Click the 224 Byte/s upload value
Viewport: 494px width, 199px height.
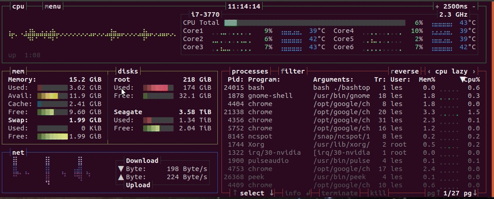pyautogui.click(x=187, y=177)
